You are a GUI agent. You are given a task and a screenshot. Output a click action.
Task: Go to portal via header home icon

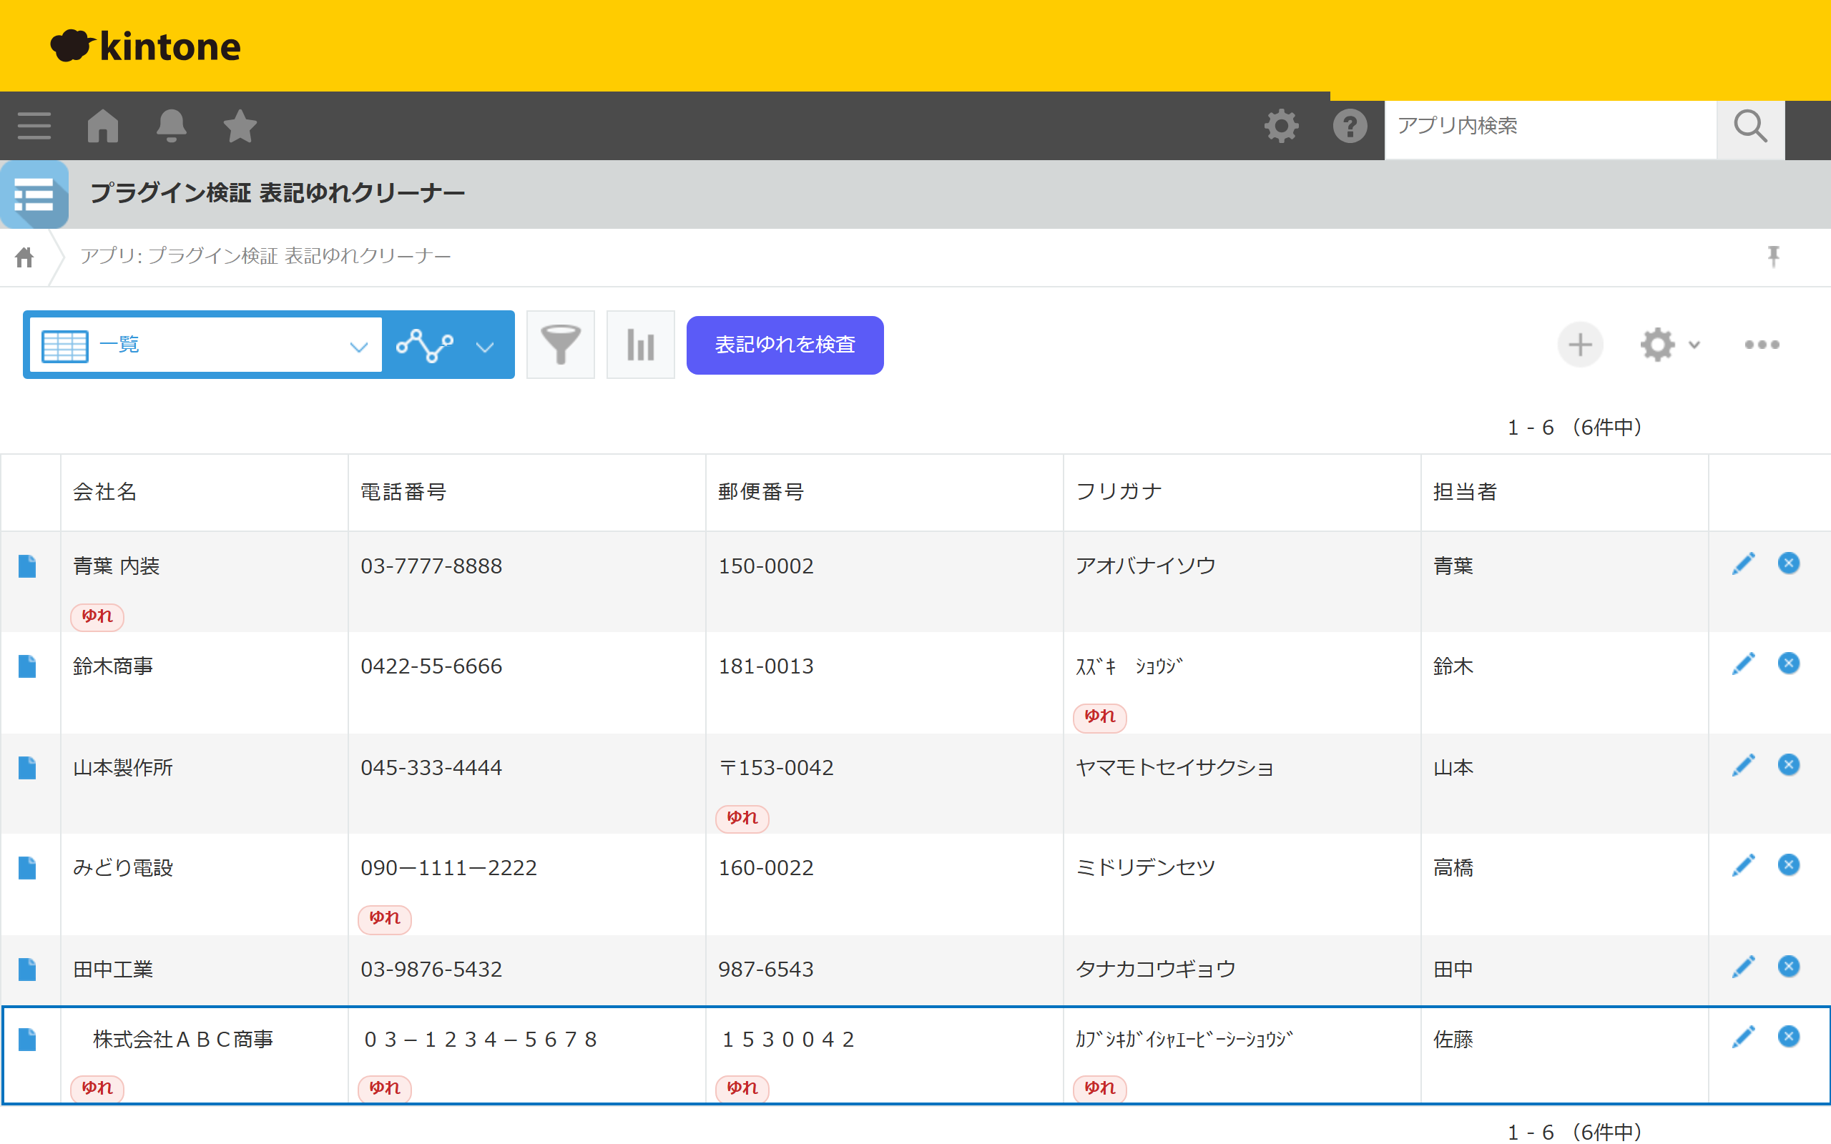(103, 126)
